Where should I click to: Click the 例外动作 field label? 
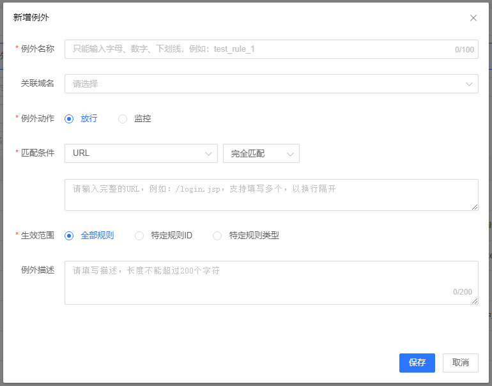(38, 119)
